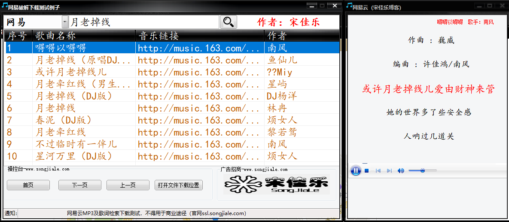The width and height of the screenshot is (509, 222).
Task: Skip to the previous track
Action: (378, 171)
